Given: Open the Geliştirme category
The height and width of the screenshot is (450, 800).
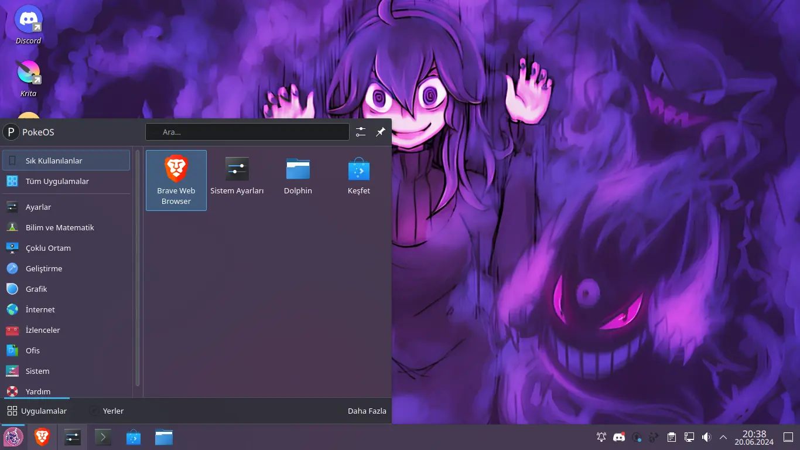Looking at the screenshot, I should coord(66,268).
